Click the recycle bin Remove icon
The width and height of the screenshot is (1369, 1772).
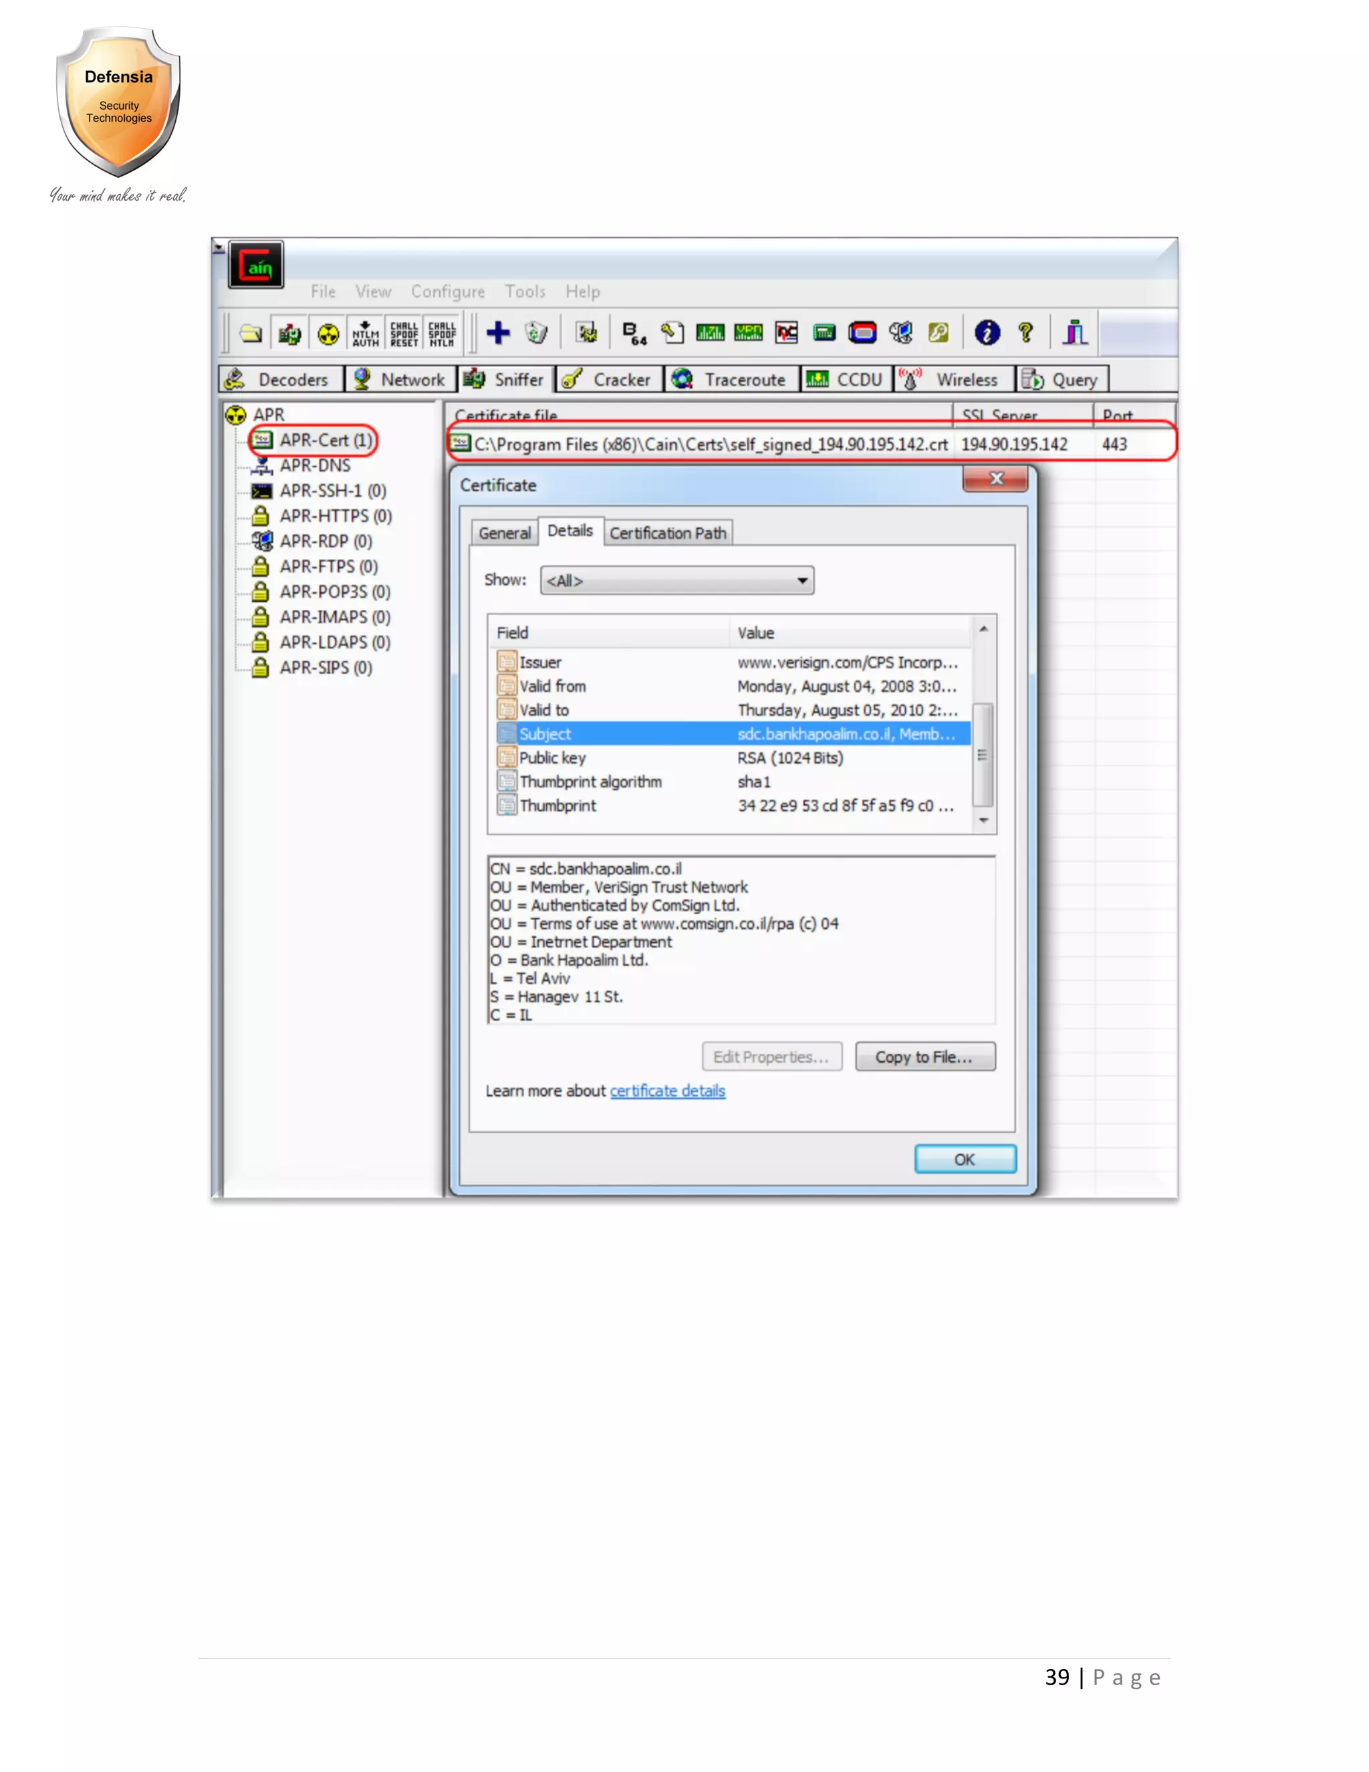click(x=536, y=332)
